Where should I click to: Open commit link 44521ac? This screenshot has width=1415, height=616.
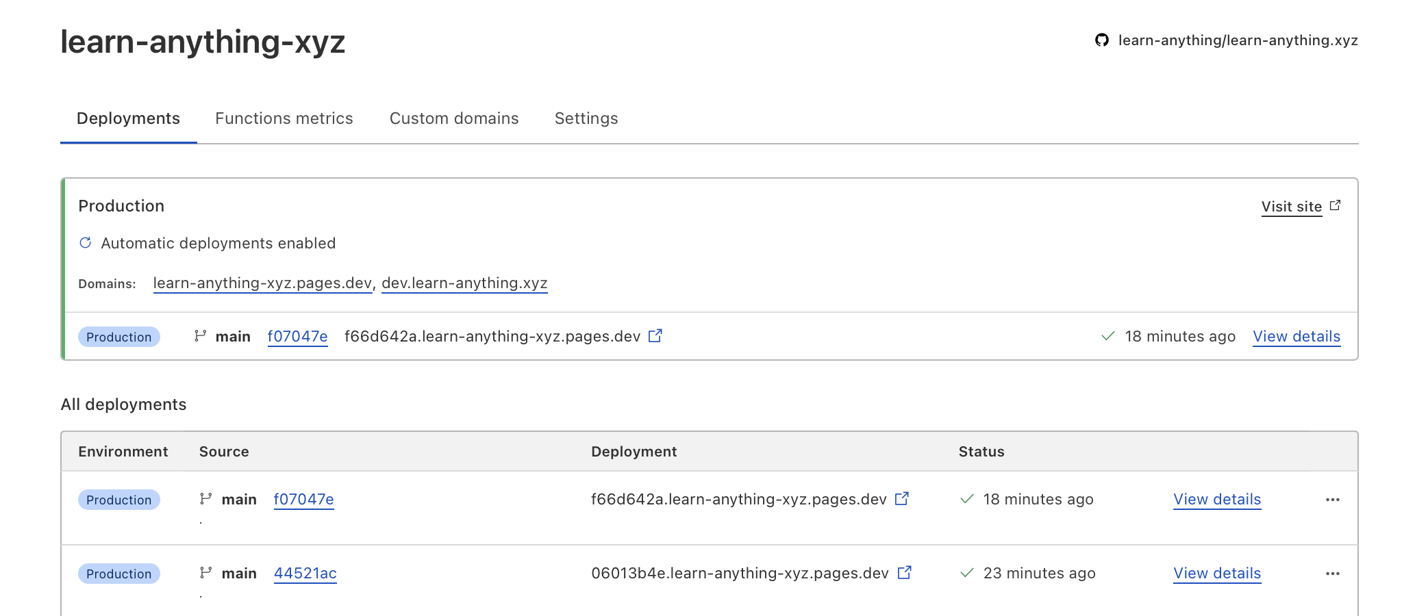(x=305, y=574)
